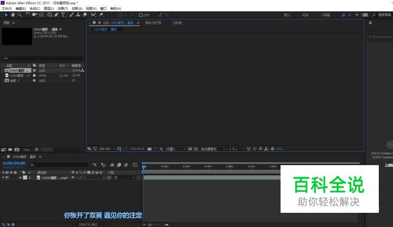The image size is (393, 227).
Task: Expand the workspace overflow double-arrow
Action: (357, 15)
